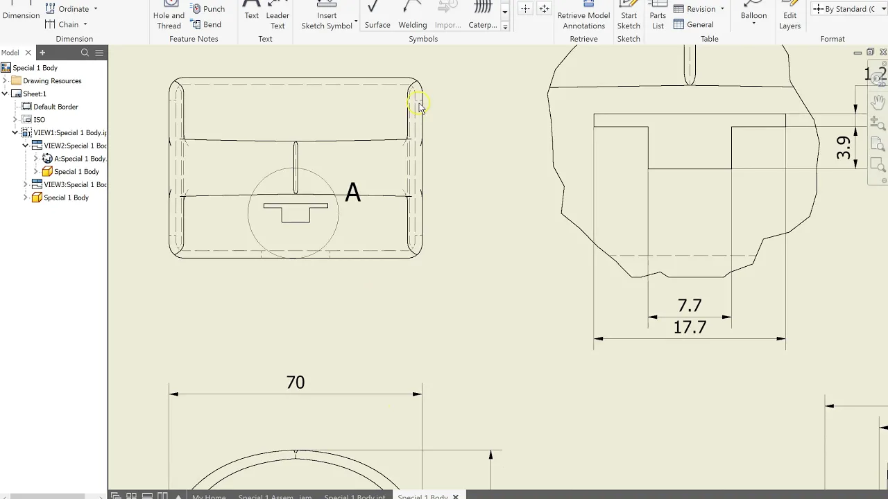
Task: Collapse VIEW2:Special 1 Body node
Action: (26, 146)
